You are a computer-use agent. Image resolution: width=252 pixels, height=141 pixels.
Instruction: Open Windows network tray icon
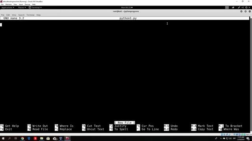227,138
